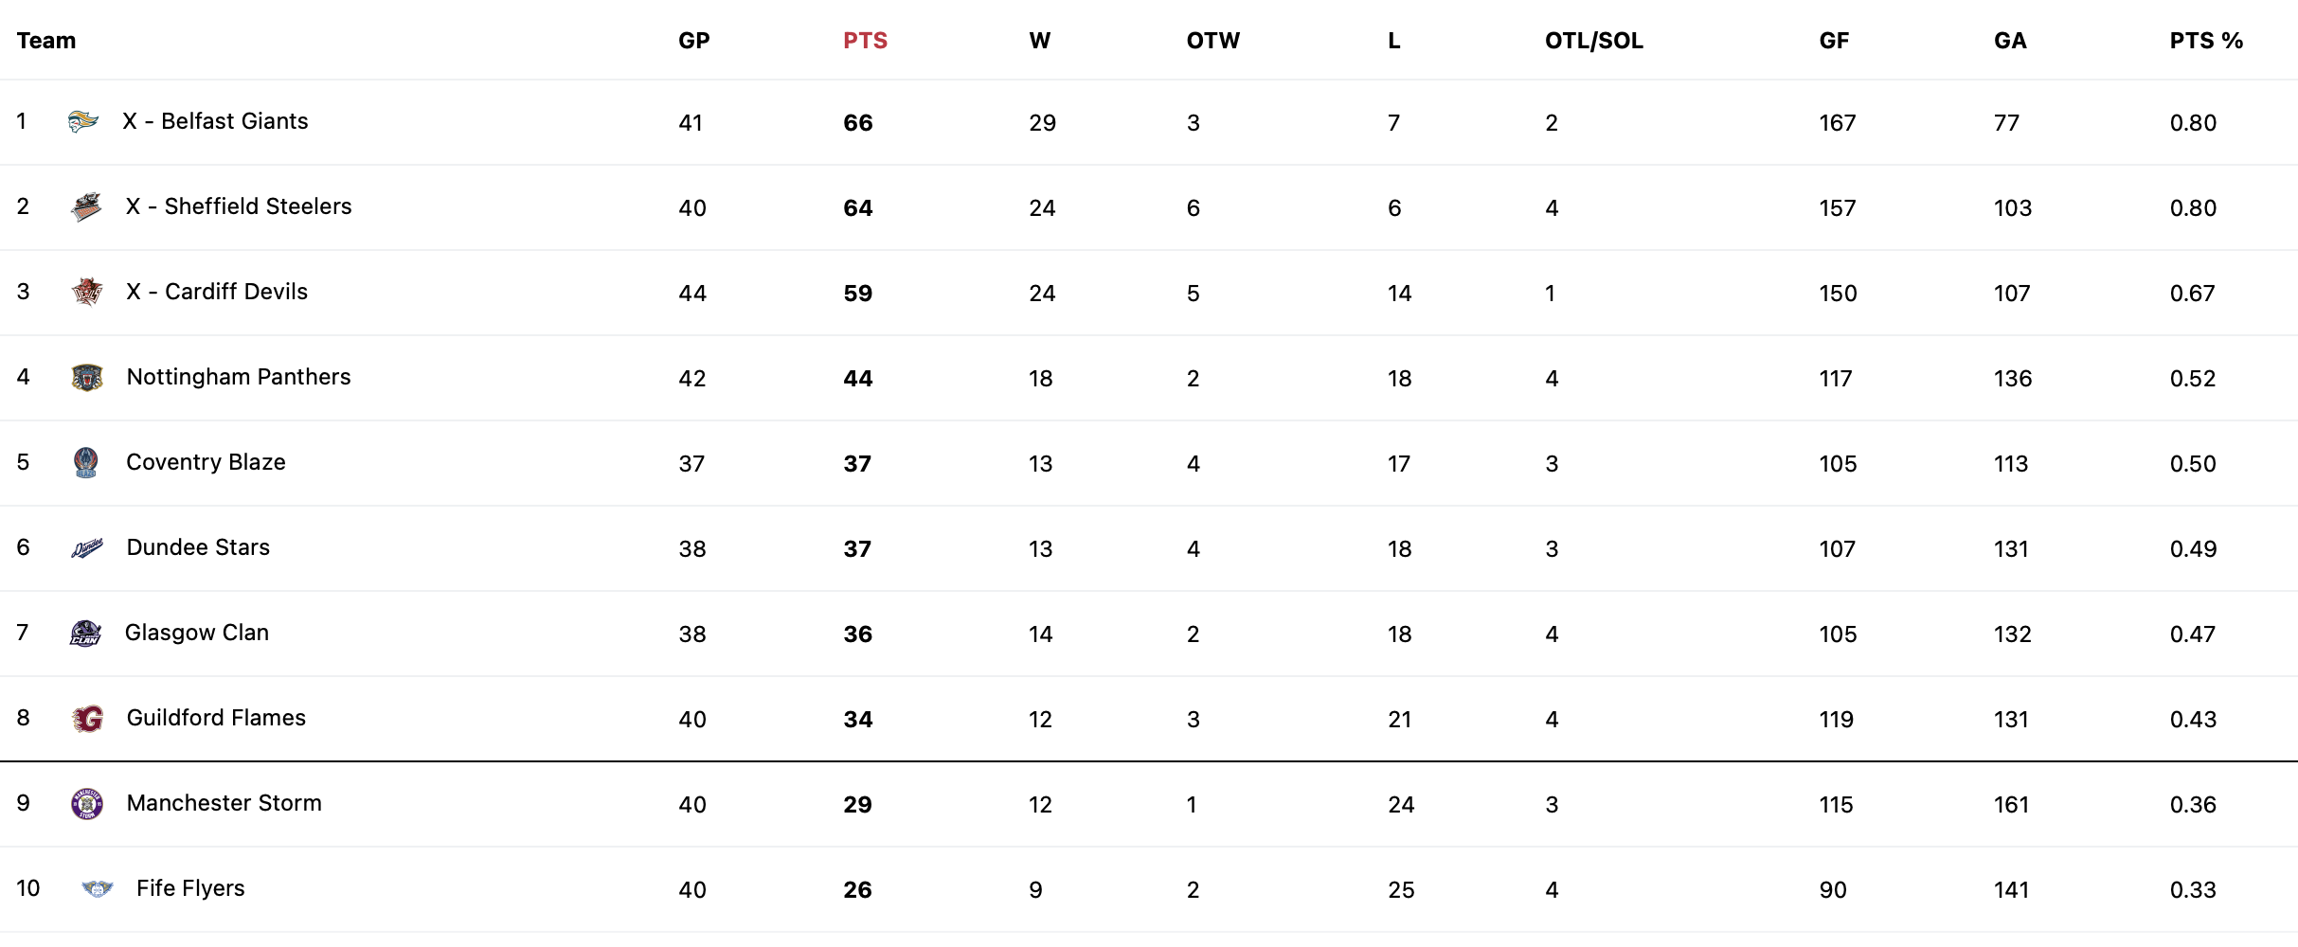
Task: Sort table by GP column header
Action: click(694, 41)
